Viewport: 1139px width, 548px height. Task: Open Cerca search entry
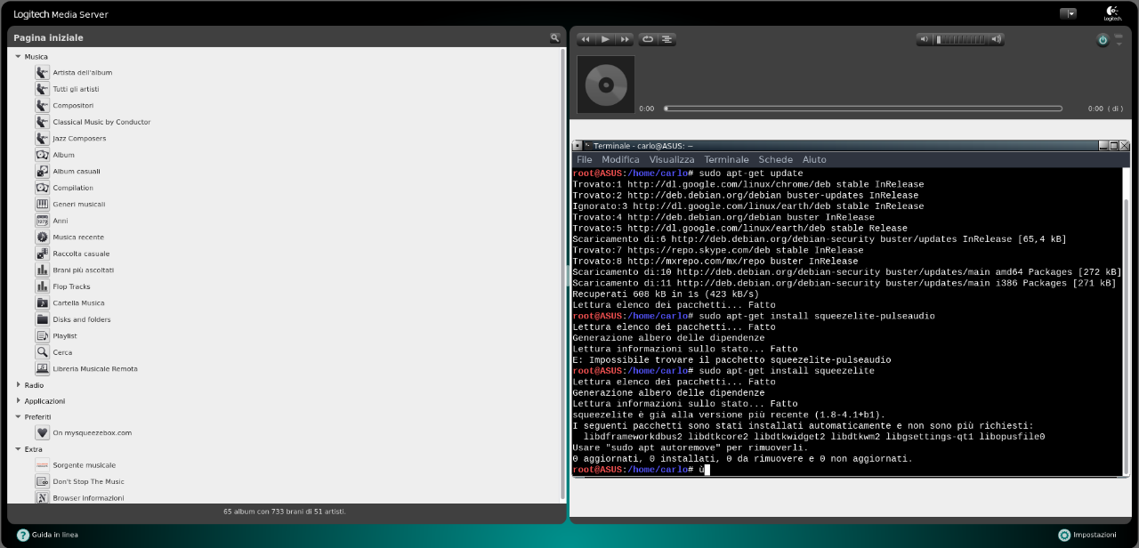62,352
